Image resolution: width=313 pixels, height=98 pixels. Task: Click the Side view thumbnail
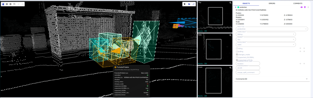click(x=215, y=49)
